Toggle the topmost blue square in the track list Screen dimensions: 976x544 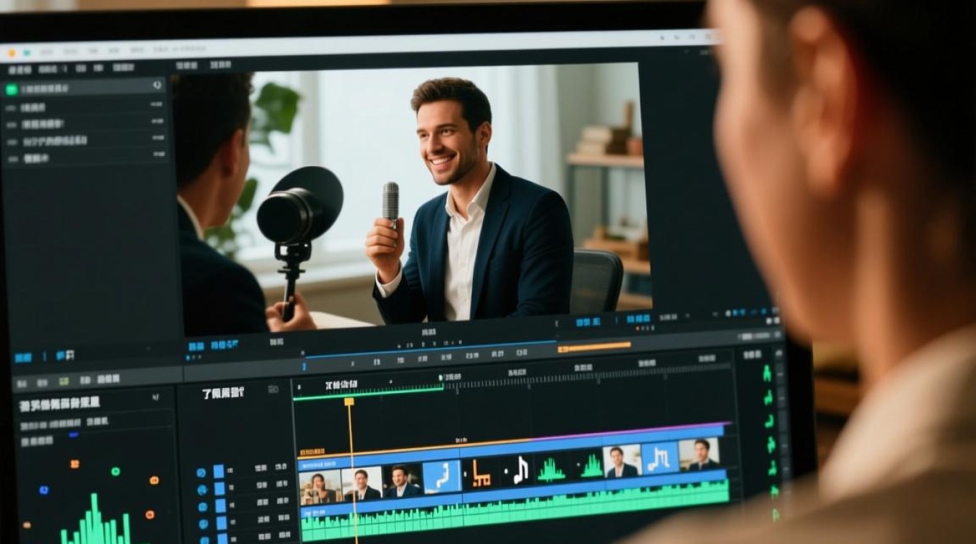(219, 471)
